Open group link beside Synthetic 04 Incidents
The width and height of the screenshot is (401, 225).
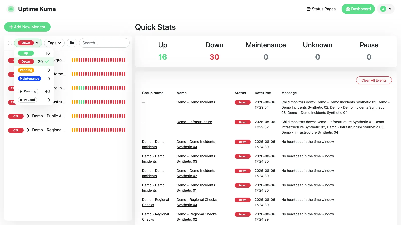[x=153, y=144]
